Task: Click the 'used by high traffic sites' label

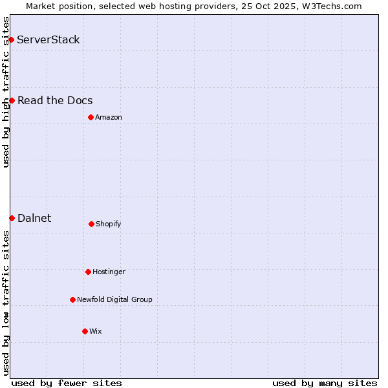Action: (x=6, y=92)
